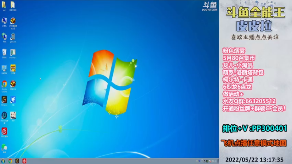Screen dimensions: 292x164
Task: Open the WeChat desktop shortcut
Action: pos(4,148)
